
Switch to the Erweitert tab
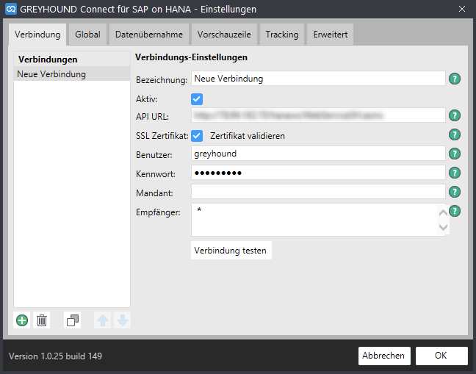pyautogui.click(x=331, y=35)
